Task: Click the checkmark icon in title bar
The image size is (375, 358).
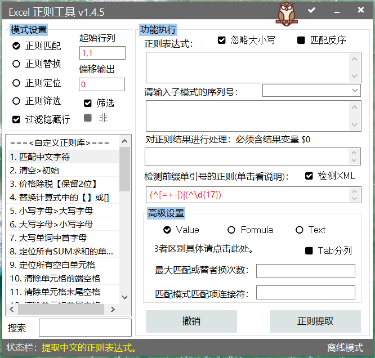Action: 311,10
